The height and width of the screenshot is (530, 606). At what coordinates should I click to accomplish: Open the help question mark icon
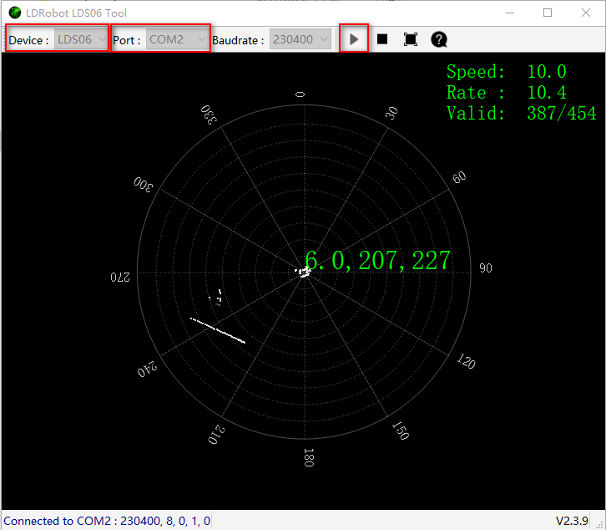click(x=439, y=39)
